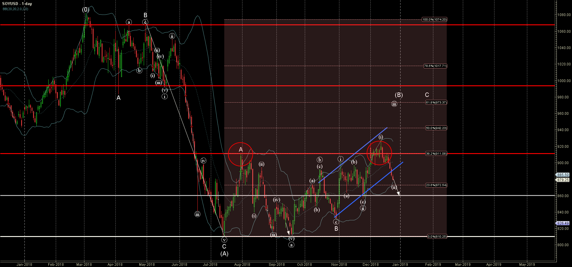
Task: Select the 78.6%(1017.71) Fibonacci level label
Action: [435, 66]
